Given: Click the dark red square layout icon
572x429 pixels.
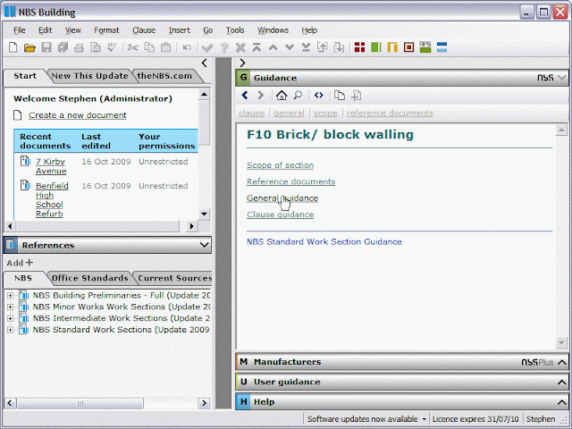Looking at the screenshot, I should pos(408,47).
